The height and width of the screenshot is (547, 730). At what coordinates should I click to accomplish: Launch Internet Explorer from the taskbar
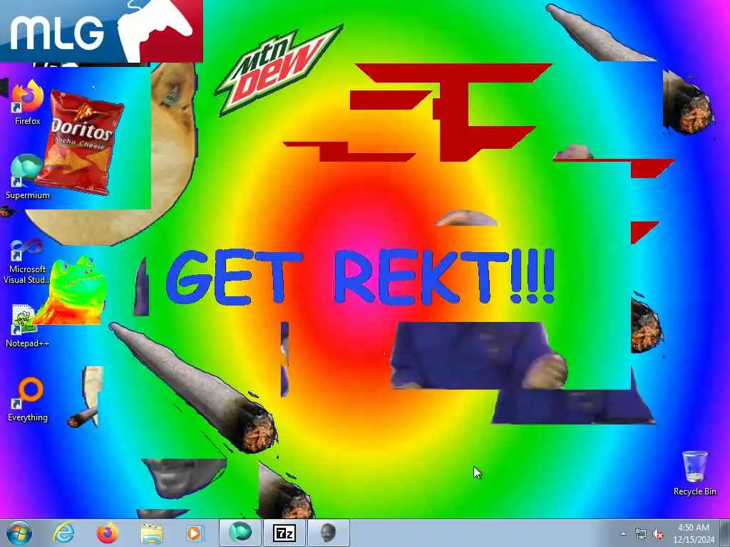point(63,533)
